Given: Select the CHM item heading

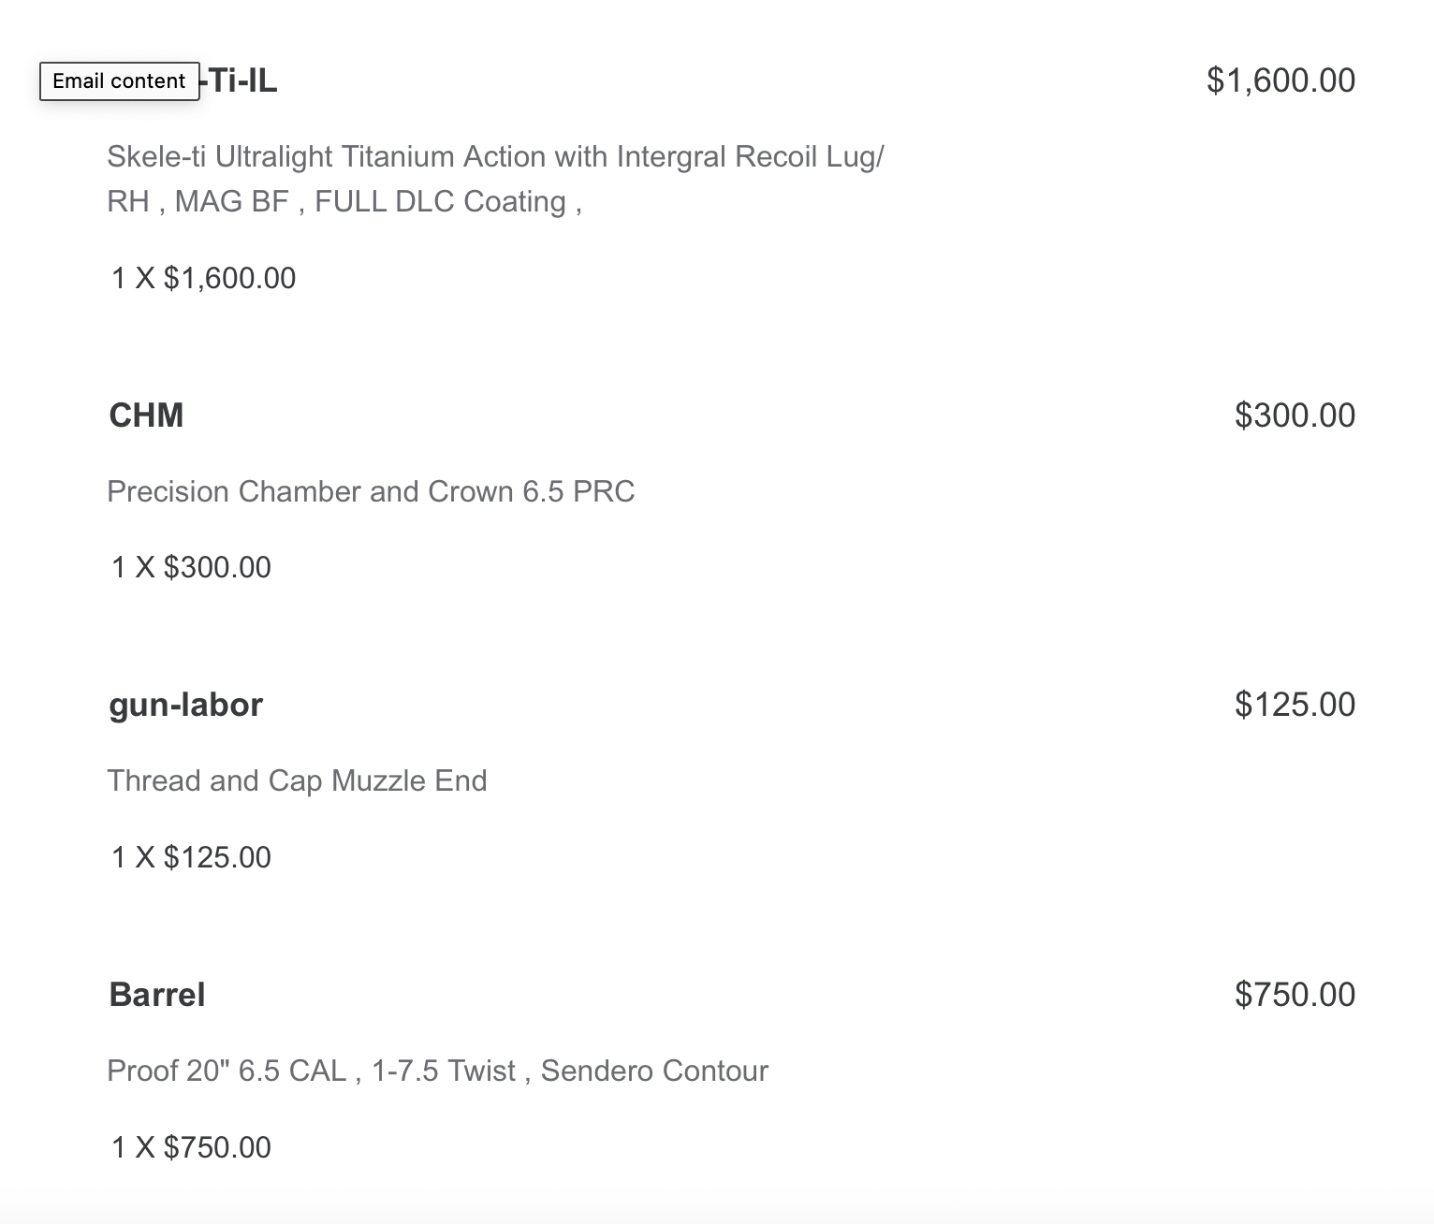Looking at the screenshot, I should [146, 415].
